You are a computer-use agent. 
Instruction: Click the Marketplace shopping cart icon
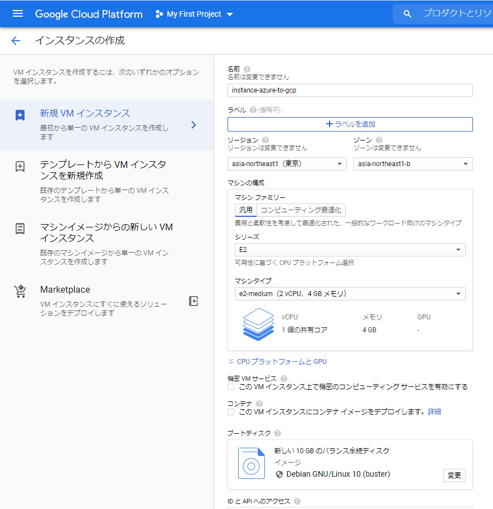20,291
